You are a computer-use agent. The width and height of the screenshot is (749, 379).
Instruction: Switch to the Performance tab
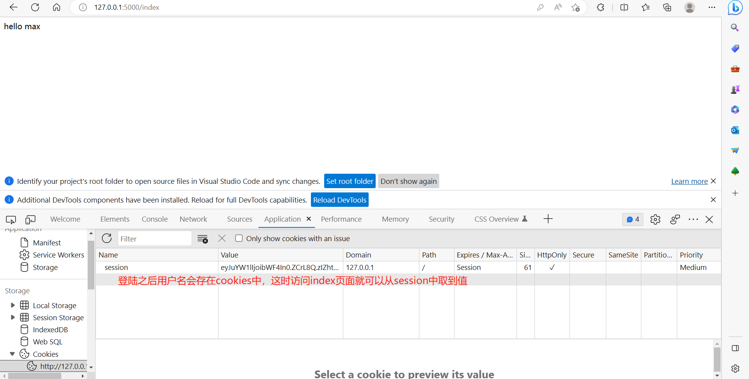(341, 219)
